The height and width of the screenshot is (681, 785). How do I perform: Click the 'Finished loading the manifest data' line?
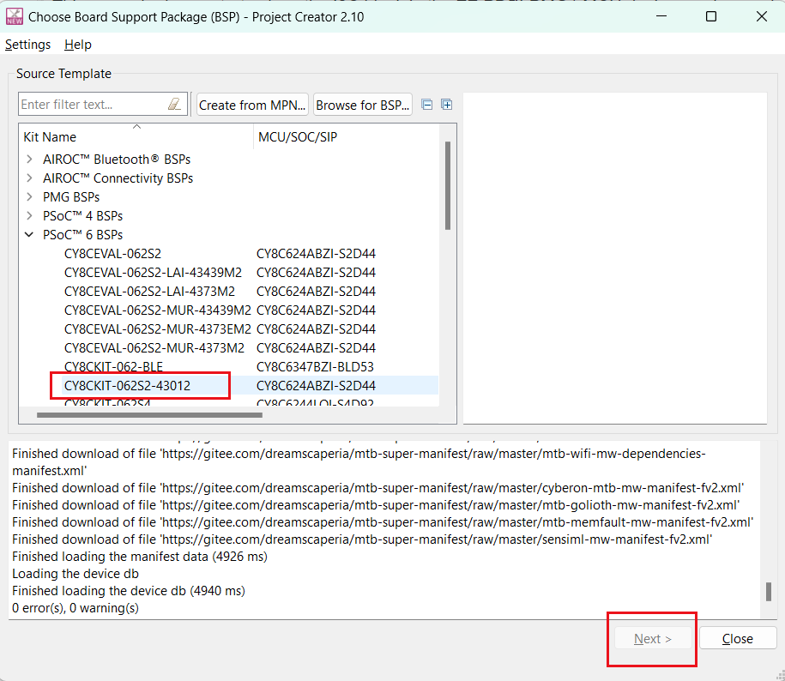(140, 557)
